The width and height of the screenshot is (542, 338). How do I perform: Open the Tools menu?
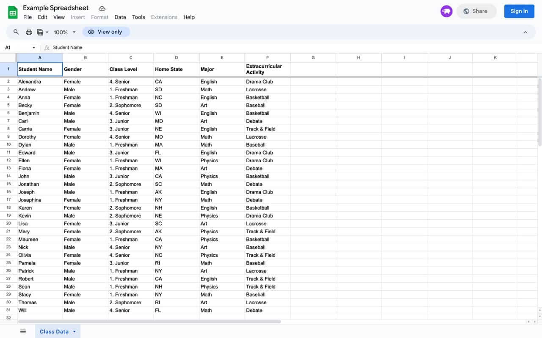138,17
